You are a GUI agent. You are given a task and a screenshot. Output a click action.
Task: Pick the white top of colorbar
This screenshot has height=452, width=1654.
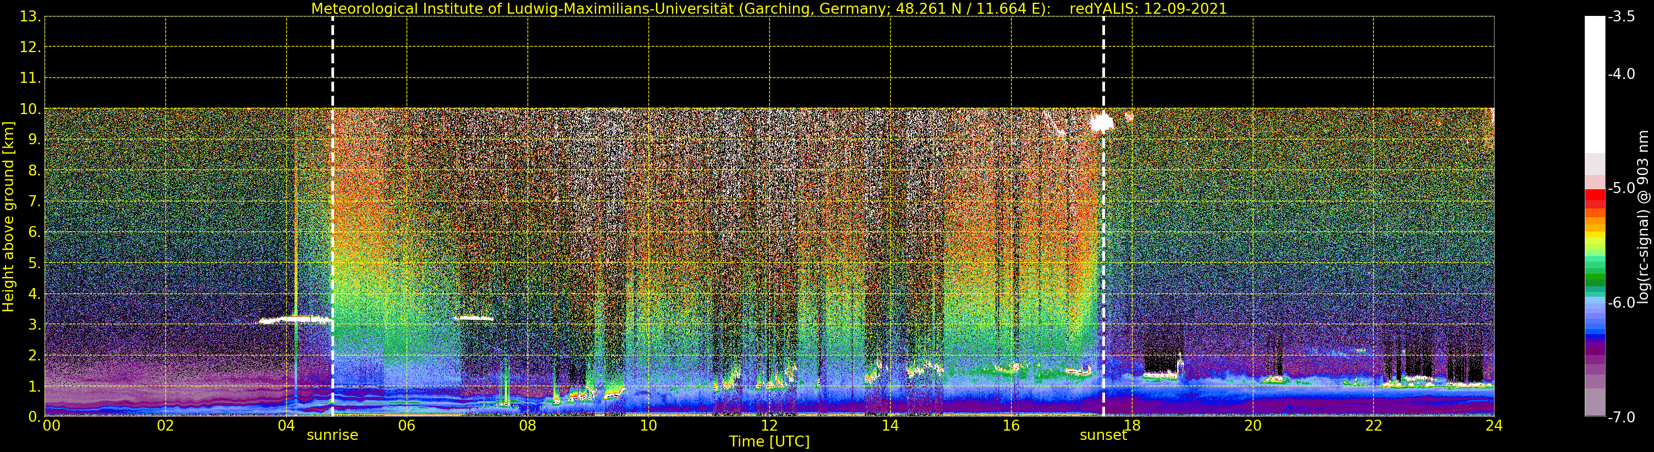[1595, 83]
